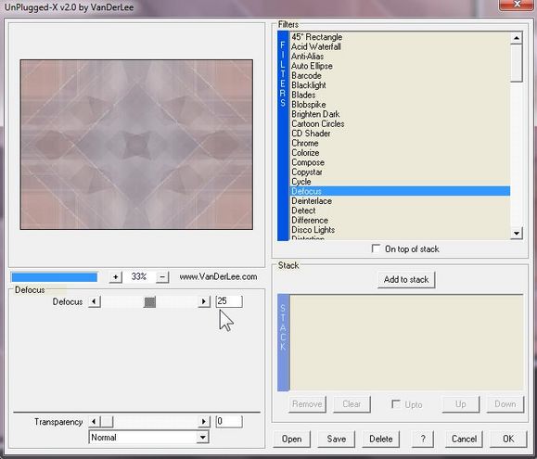Click the image preview thumbnail
The image size is (537, 459).
[x=136, y=145]
